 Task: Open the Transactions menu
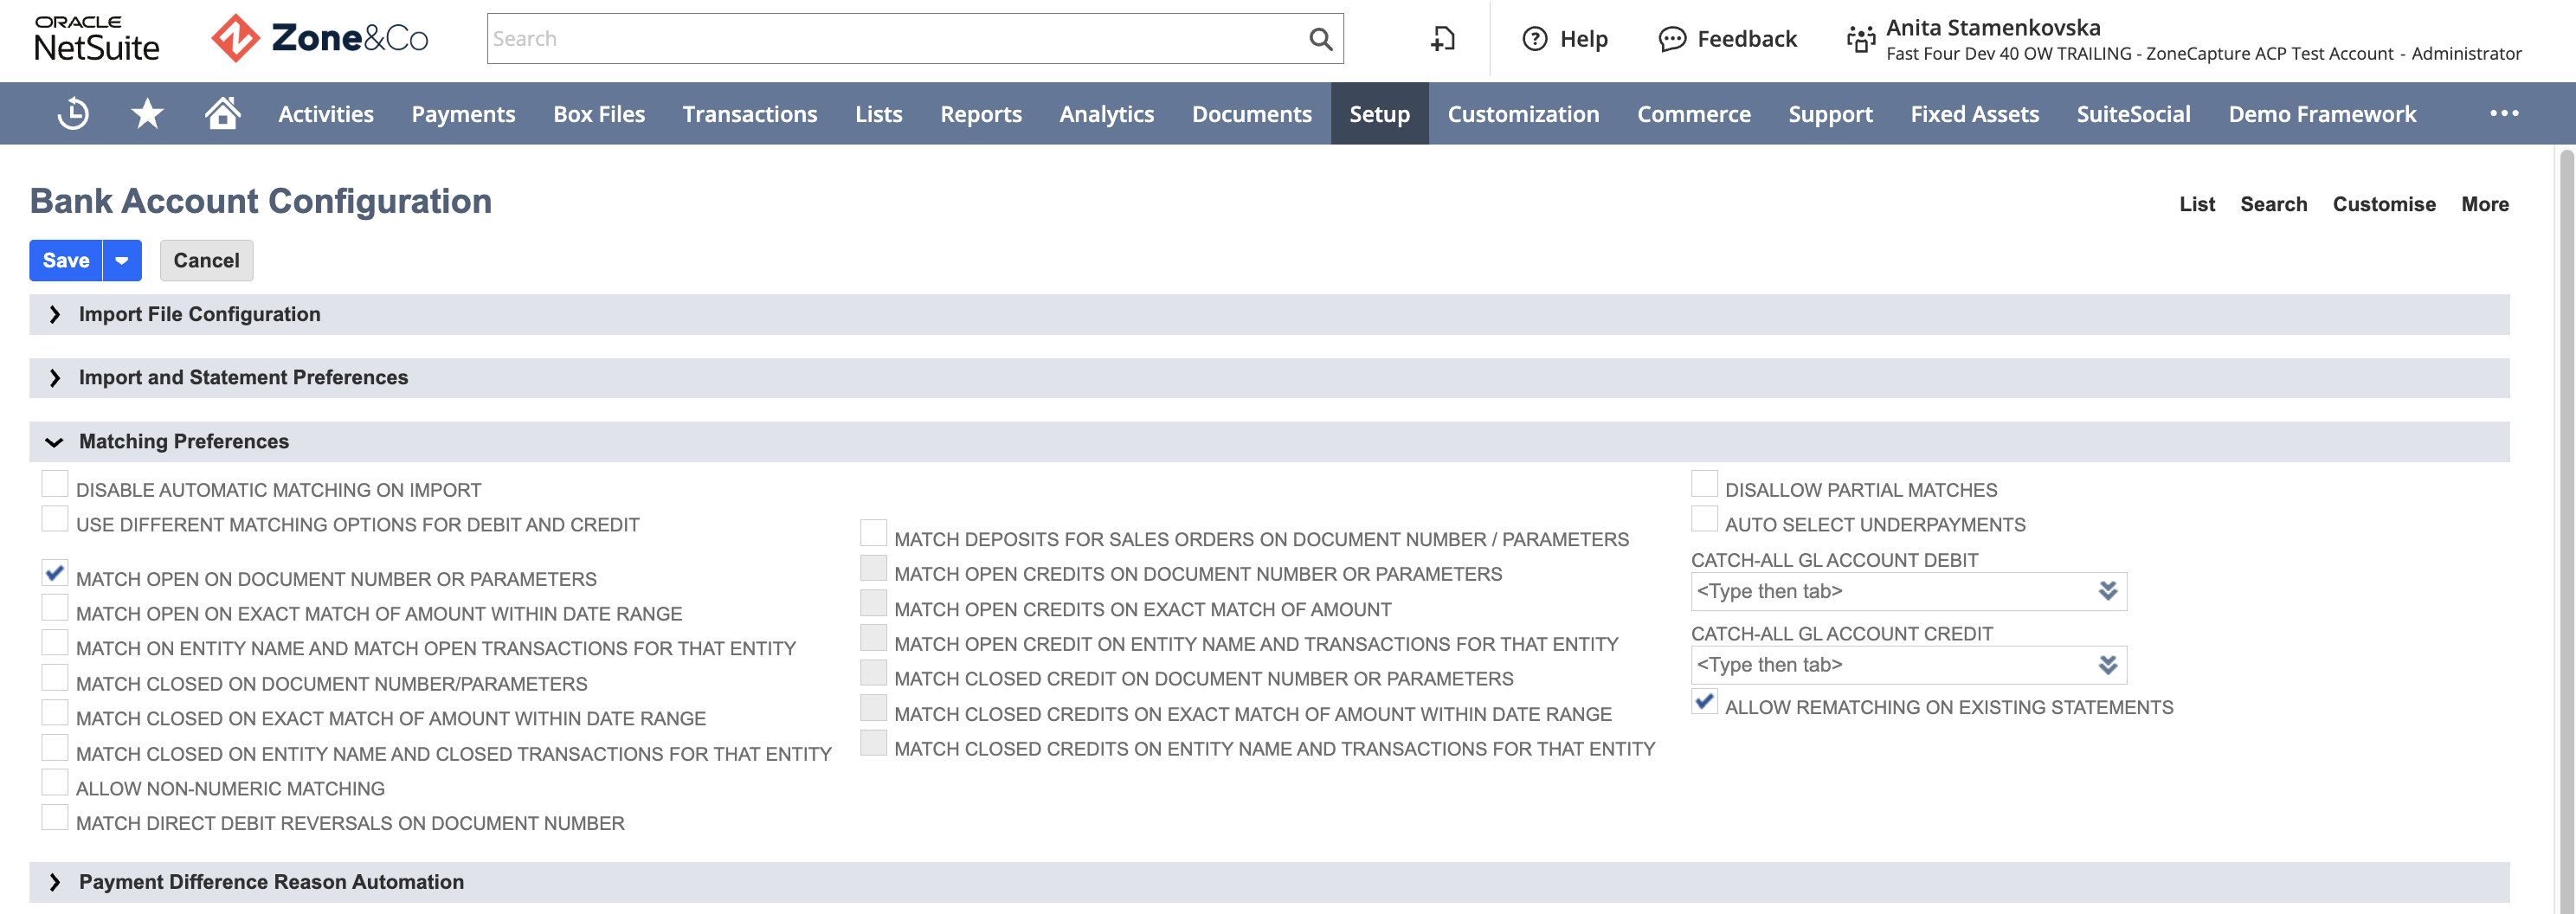pyautogui.click(x=750, y=114)
